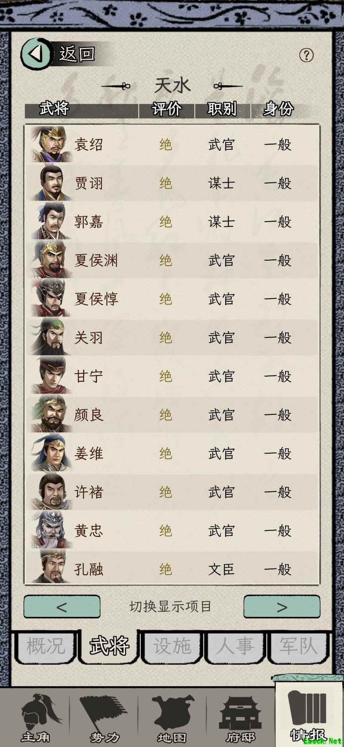The width and height of the screenshot is (344, 747).
Task: Switch to the 概况 overview tab
Action: 46,646
